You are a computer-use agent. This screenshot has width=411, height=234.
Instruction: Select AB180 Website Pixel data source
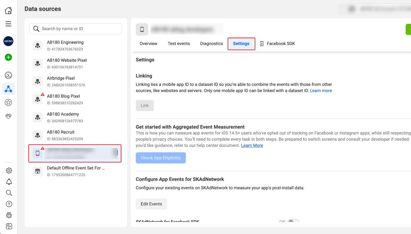76,63
